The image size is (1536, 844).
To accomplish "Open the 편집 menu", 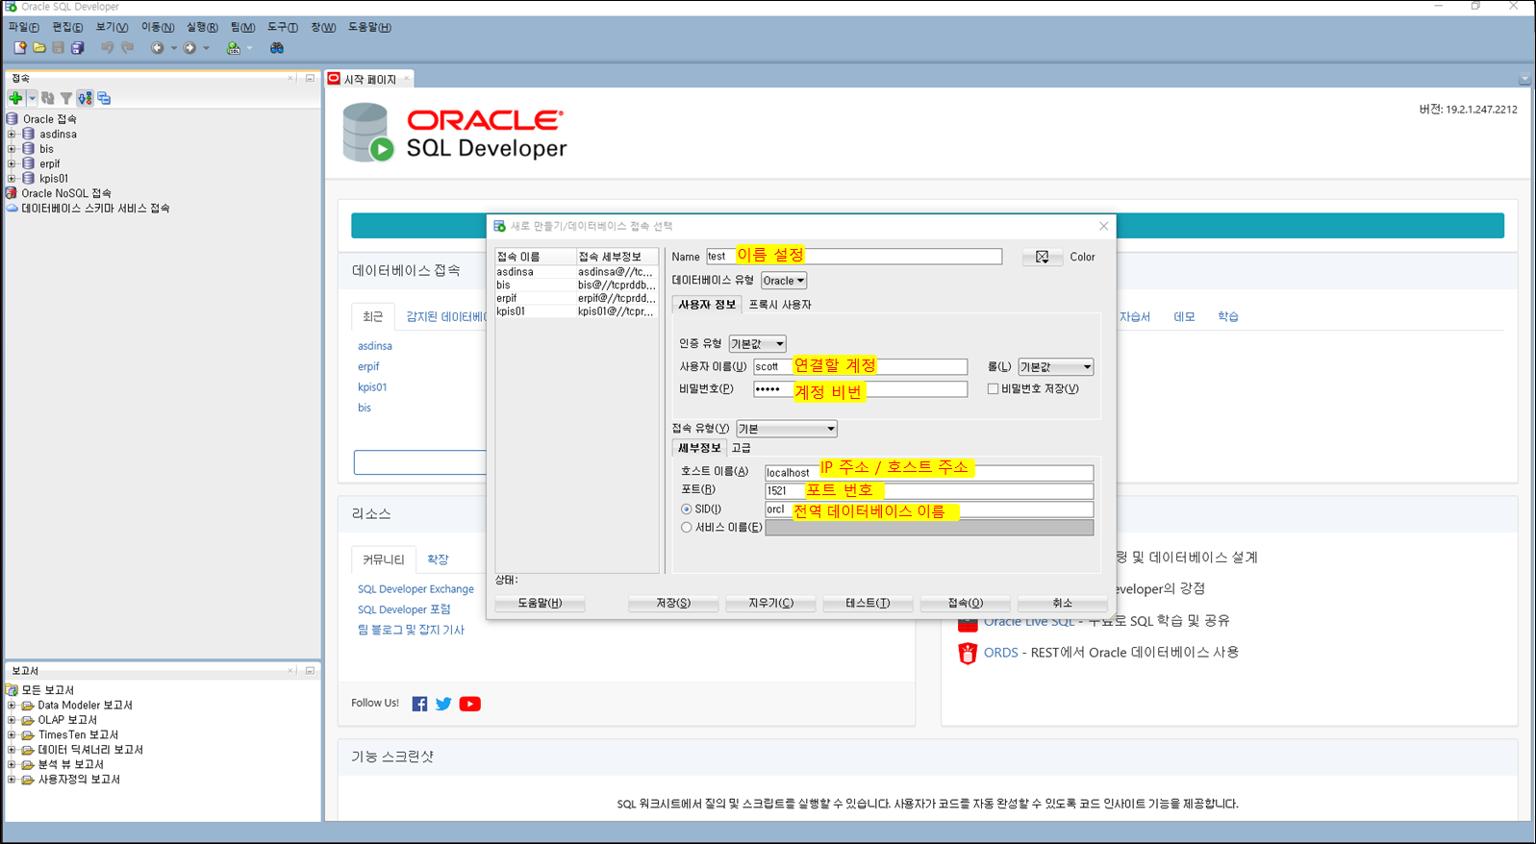I will click(x=67, y=27).
